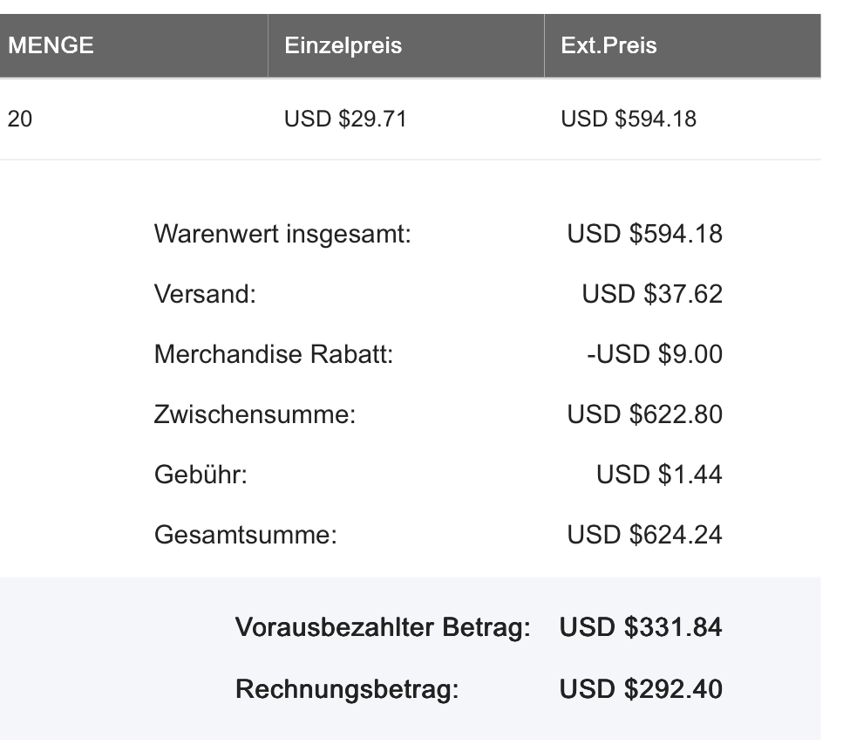Click shipping amount USD $37.62
The width and height of the screenshot is (843, 752).
[652, 294]
